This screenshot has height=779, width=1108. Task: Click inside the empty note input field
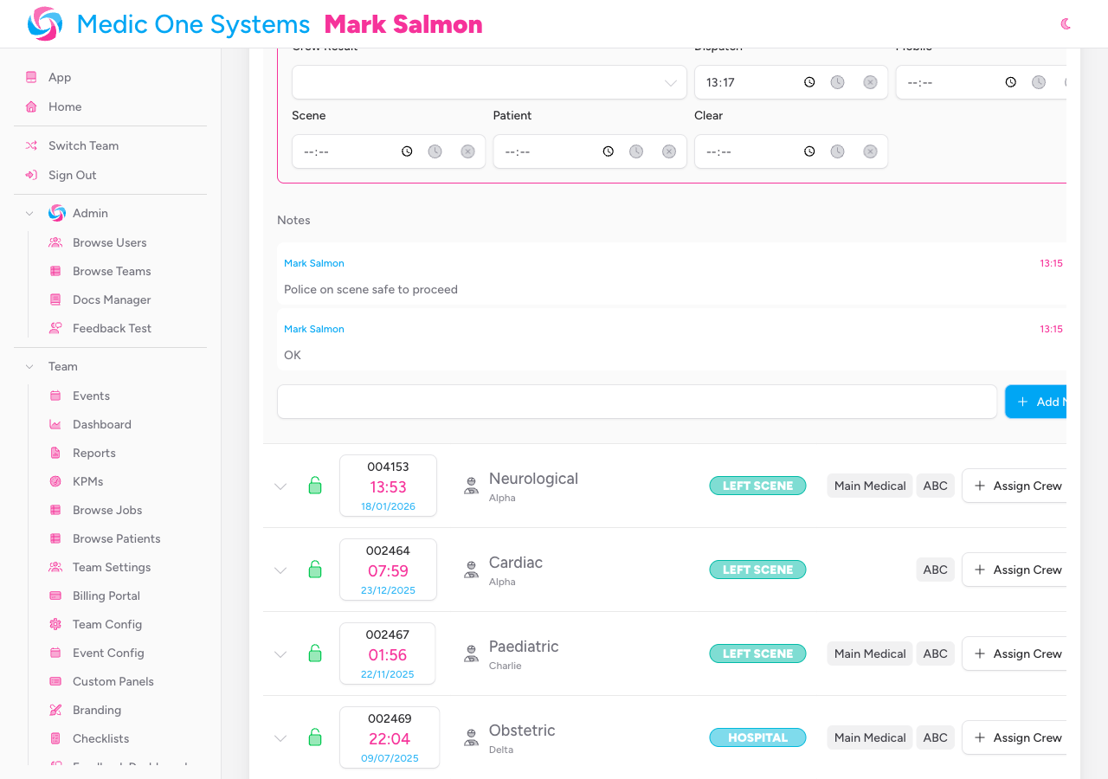[636, 402]
